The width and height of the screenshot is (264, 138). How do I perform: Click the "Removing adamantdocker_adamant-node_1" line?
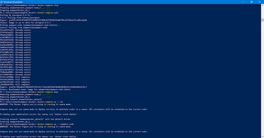click(25, 94)
